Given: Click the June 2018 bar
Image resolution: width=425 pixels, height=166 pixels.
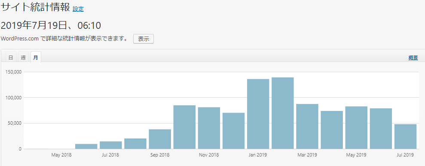Looking at the screenshot, I should click(x=86, y=147).
